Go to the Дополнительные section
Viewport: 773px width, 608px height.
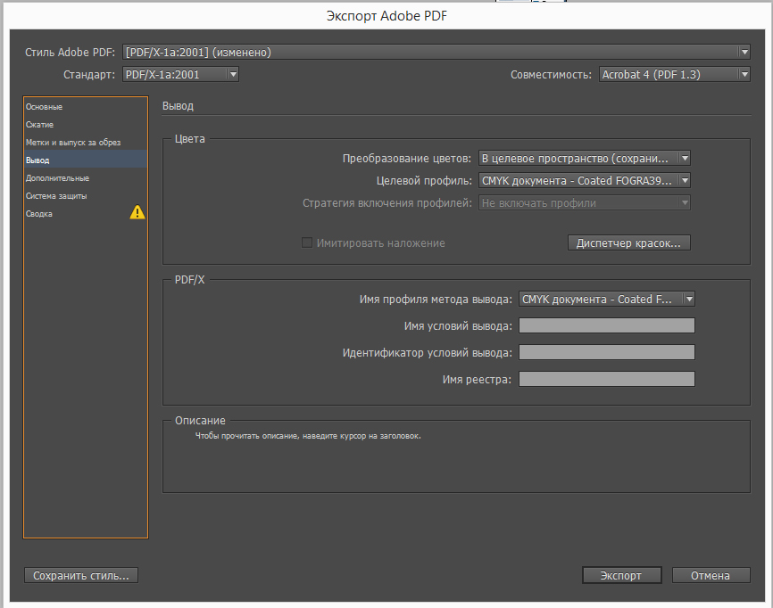point(86,177)
